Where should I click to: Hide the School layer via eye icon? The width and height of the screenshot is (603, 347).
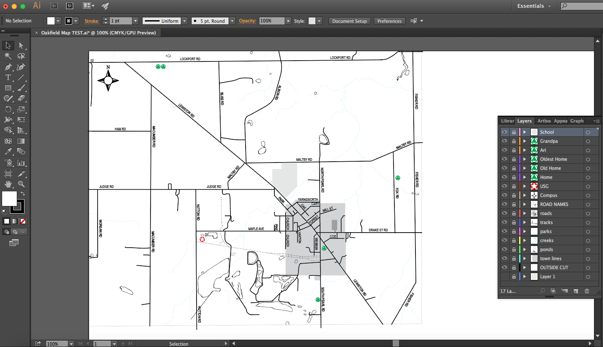point(505,132)
